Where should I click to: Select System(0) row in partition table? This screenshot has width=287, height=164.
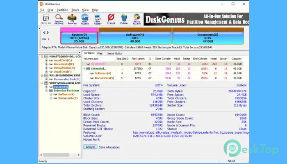click(162, 64)
